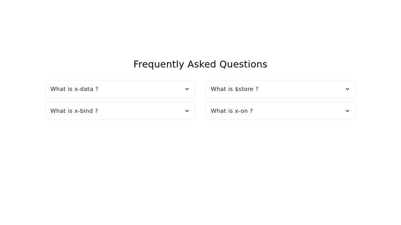This screenshot has height=225, width=401.
Task: Reveal the answer for the $store question
Action: [281, 89]
